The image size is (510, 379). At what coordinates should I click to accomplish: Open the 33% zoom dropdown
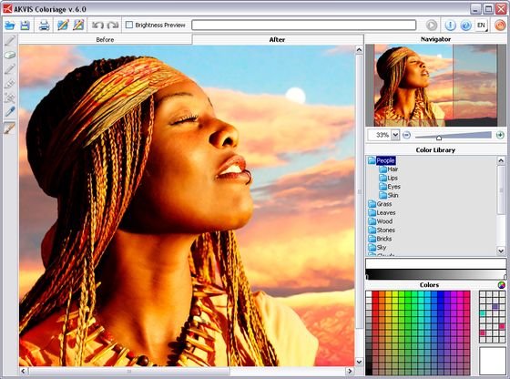pos(395,135)
